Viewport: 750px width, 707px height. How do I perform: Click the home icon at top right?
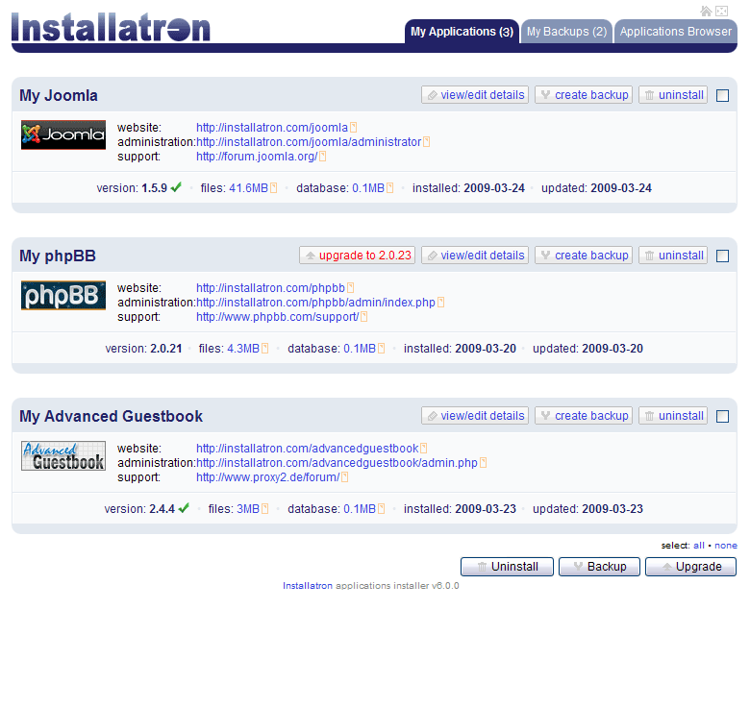706,11
